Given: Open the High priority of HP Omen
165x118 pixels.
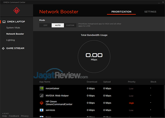Looking at the screenshot, I should click(x=131, y=103).
